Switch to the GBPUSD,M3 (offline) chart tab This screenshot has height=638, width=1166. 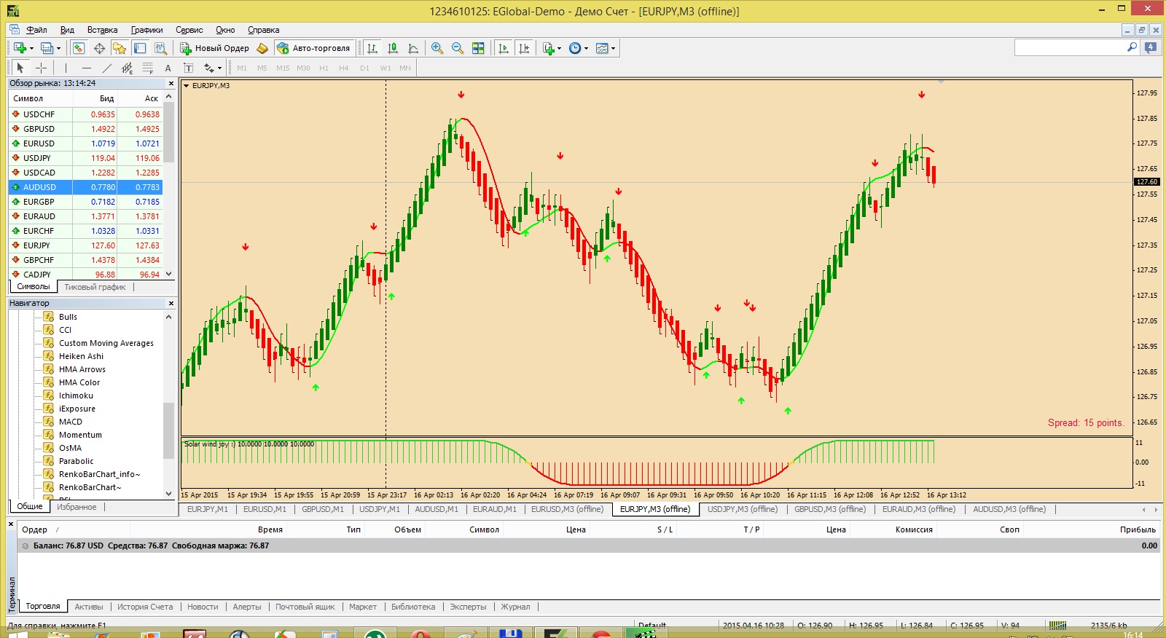click(x=830, y=509)
